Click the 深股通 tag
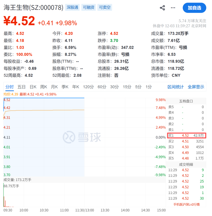 72,7
